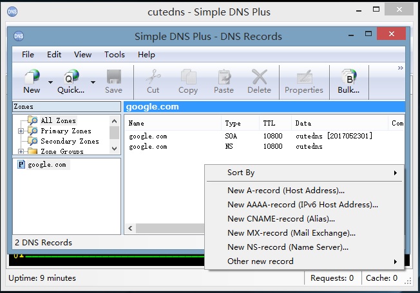Sort records by Name column header
420x293 pixels.
[x=173, y=123]
